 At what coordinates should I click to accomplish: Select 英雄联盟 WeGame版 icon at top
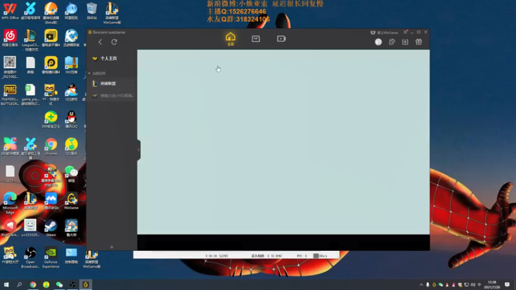(112, 13)
